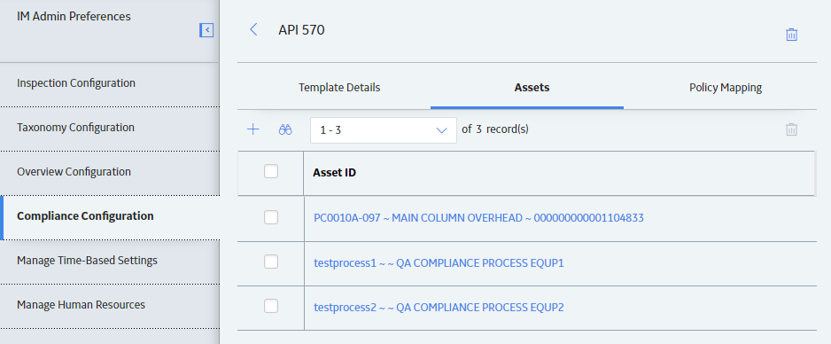
Task: Delete the API 570 template via top trash icon
Action: coord(791,35)
